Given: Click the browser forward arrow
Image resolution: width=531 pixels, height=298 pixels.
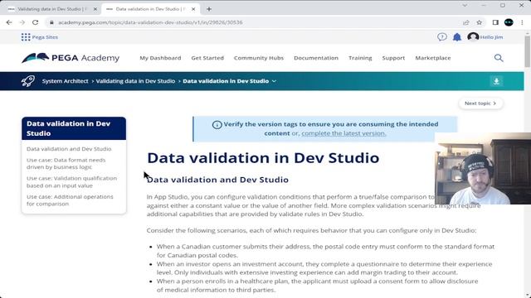Looking at the screenshot, I should click(x=22, y=22).
